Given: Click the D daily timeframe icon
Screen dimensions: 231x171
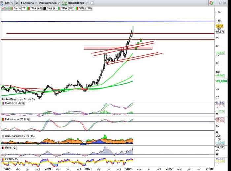Looking at the screenshot, I should pos(17,3).
